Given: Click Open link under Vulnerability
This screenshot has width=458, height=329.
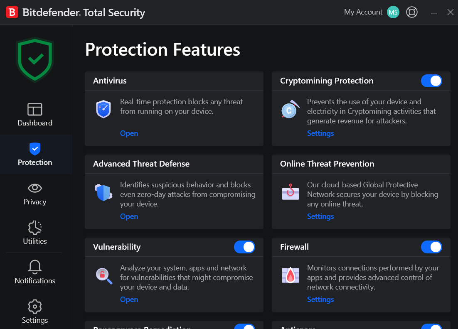Looking at the screenshot, I should click(x=129, y=300).
